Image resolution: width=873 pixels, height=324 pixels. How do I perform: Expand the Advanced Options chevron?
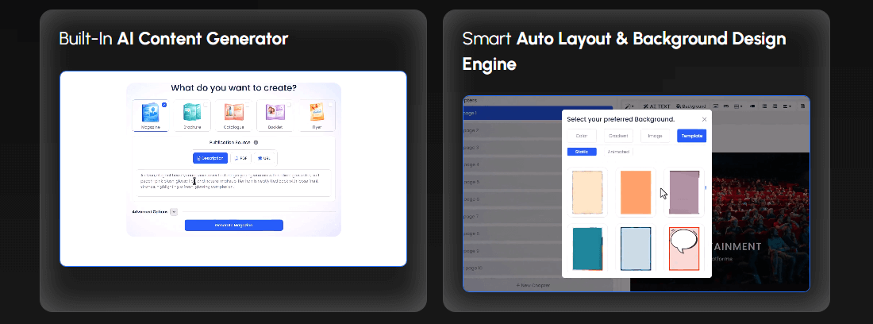tap(174, 211)
